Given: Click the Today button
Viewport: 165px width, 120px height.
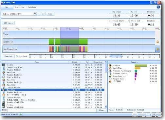Looking at the screenshot, I should click(50, 14).
